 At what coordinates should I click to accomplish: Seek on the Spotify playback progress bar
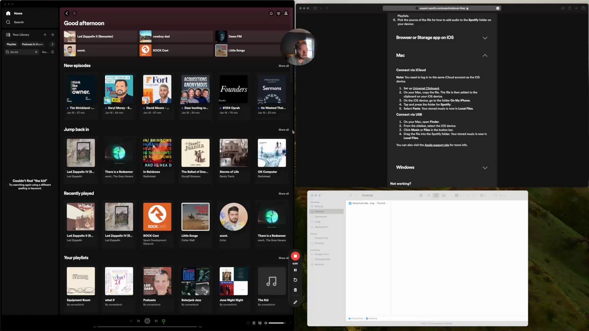147,327
